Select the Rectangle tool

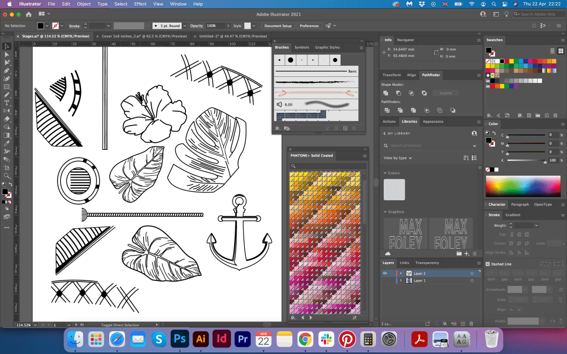[x=7, y=87]
